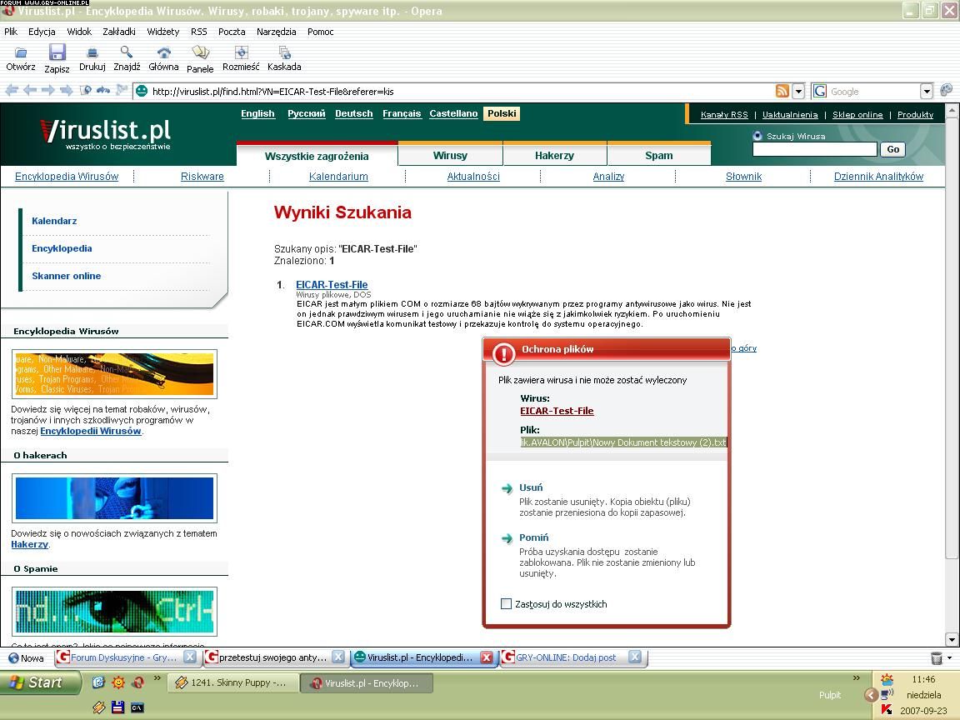Viewport: 960px width, 720px height.
Task: Click the green arrow beside Usuń
Action: click(x=507, y=488)
